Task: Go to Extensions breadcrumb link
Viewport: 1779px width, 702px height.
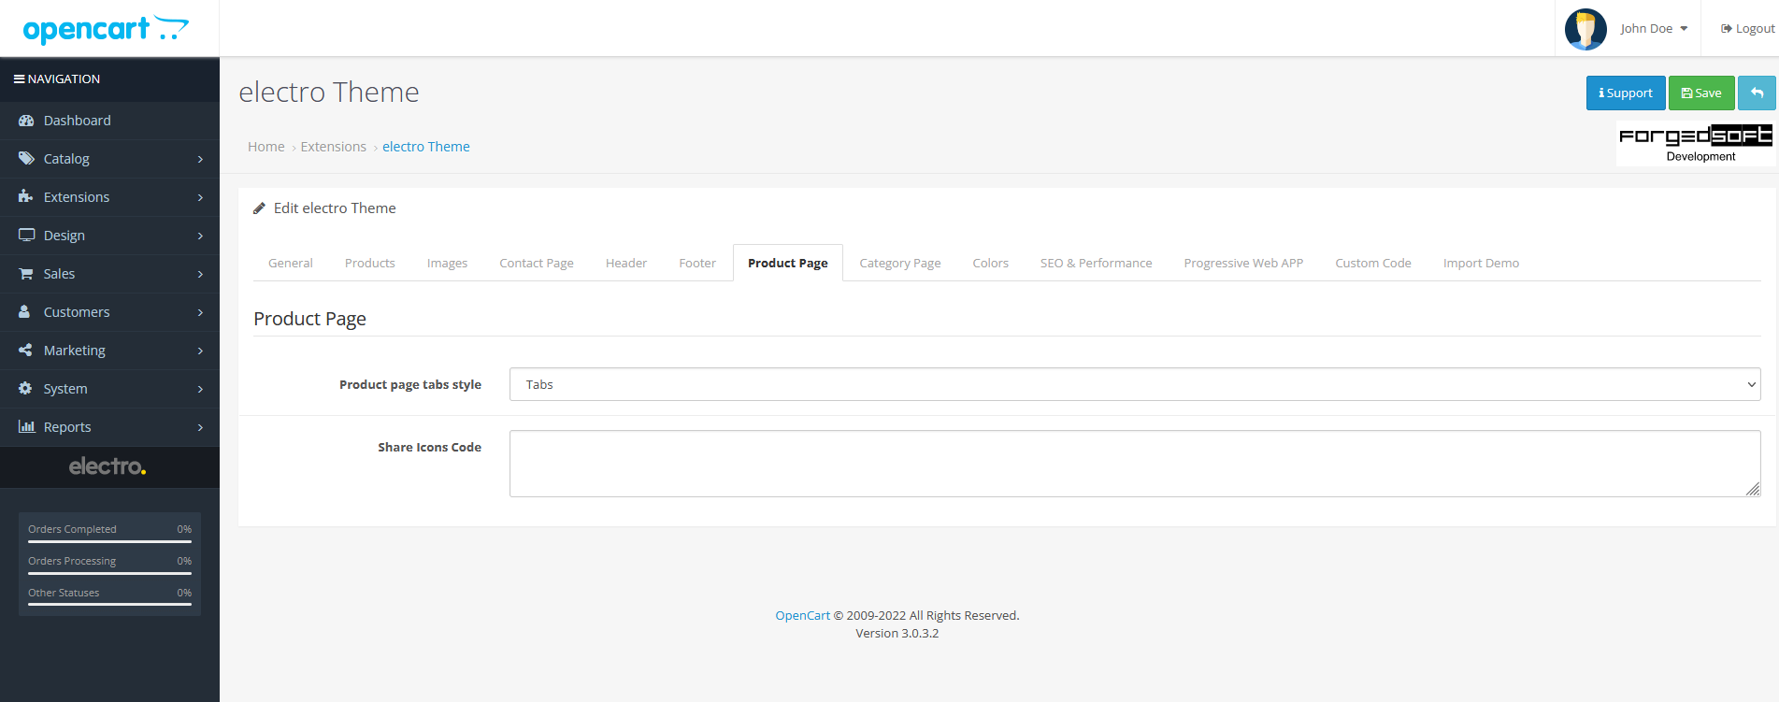Action: coord(334,147)
